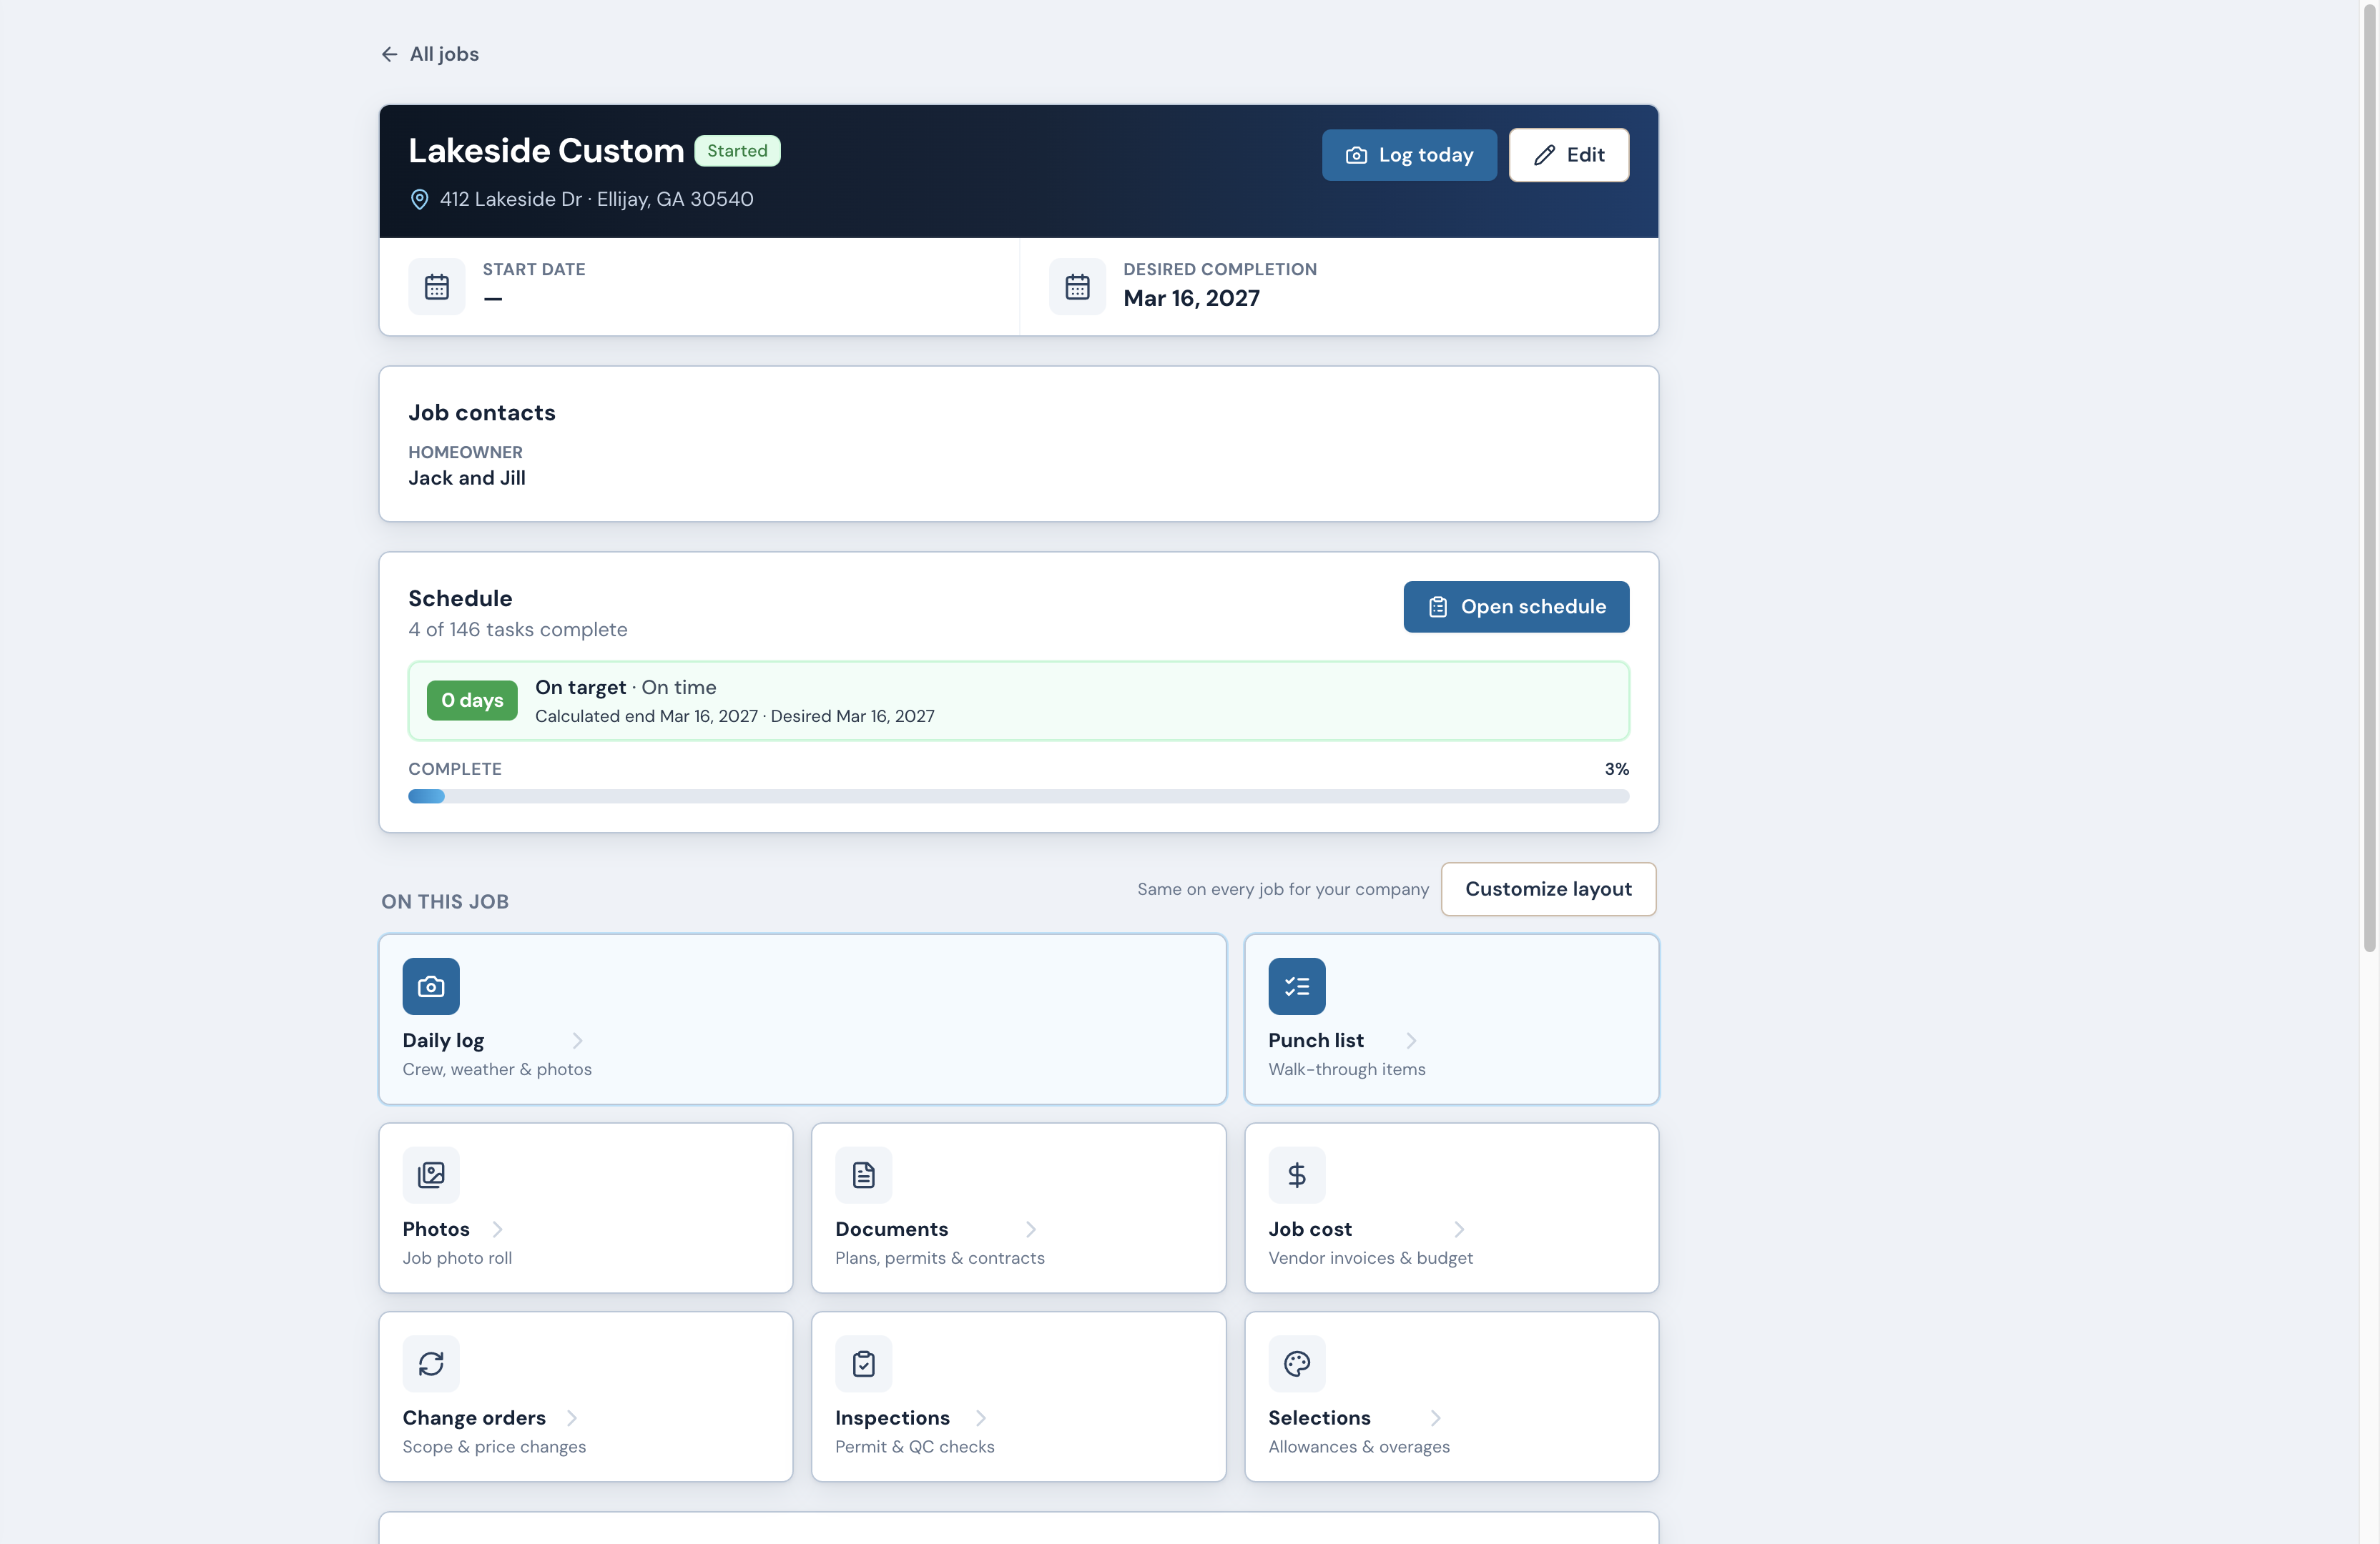The width and height of the screenshot is (2380, 1544).
Task: Expand Job cost with its chevron
Action: coord(1459,1229)
